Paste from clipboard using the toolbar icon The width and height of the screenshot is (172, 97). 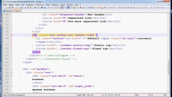[31, 8]
